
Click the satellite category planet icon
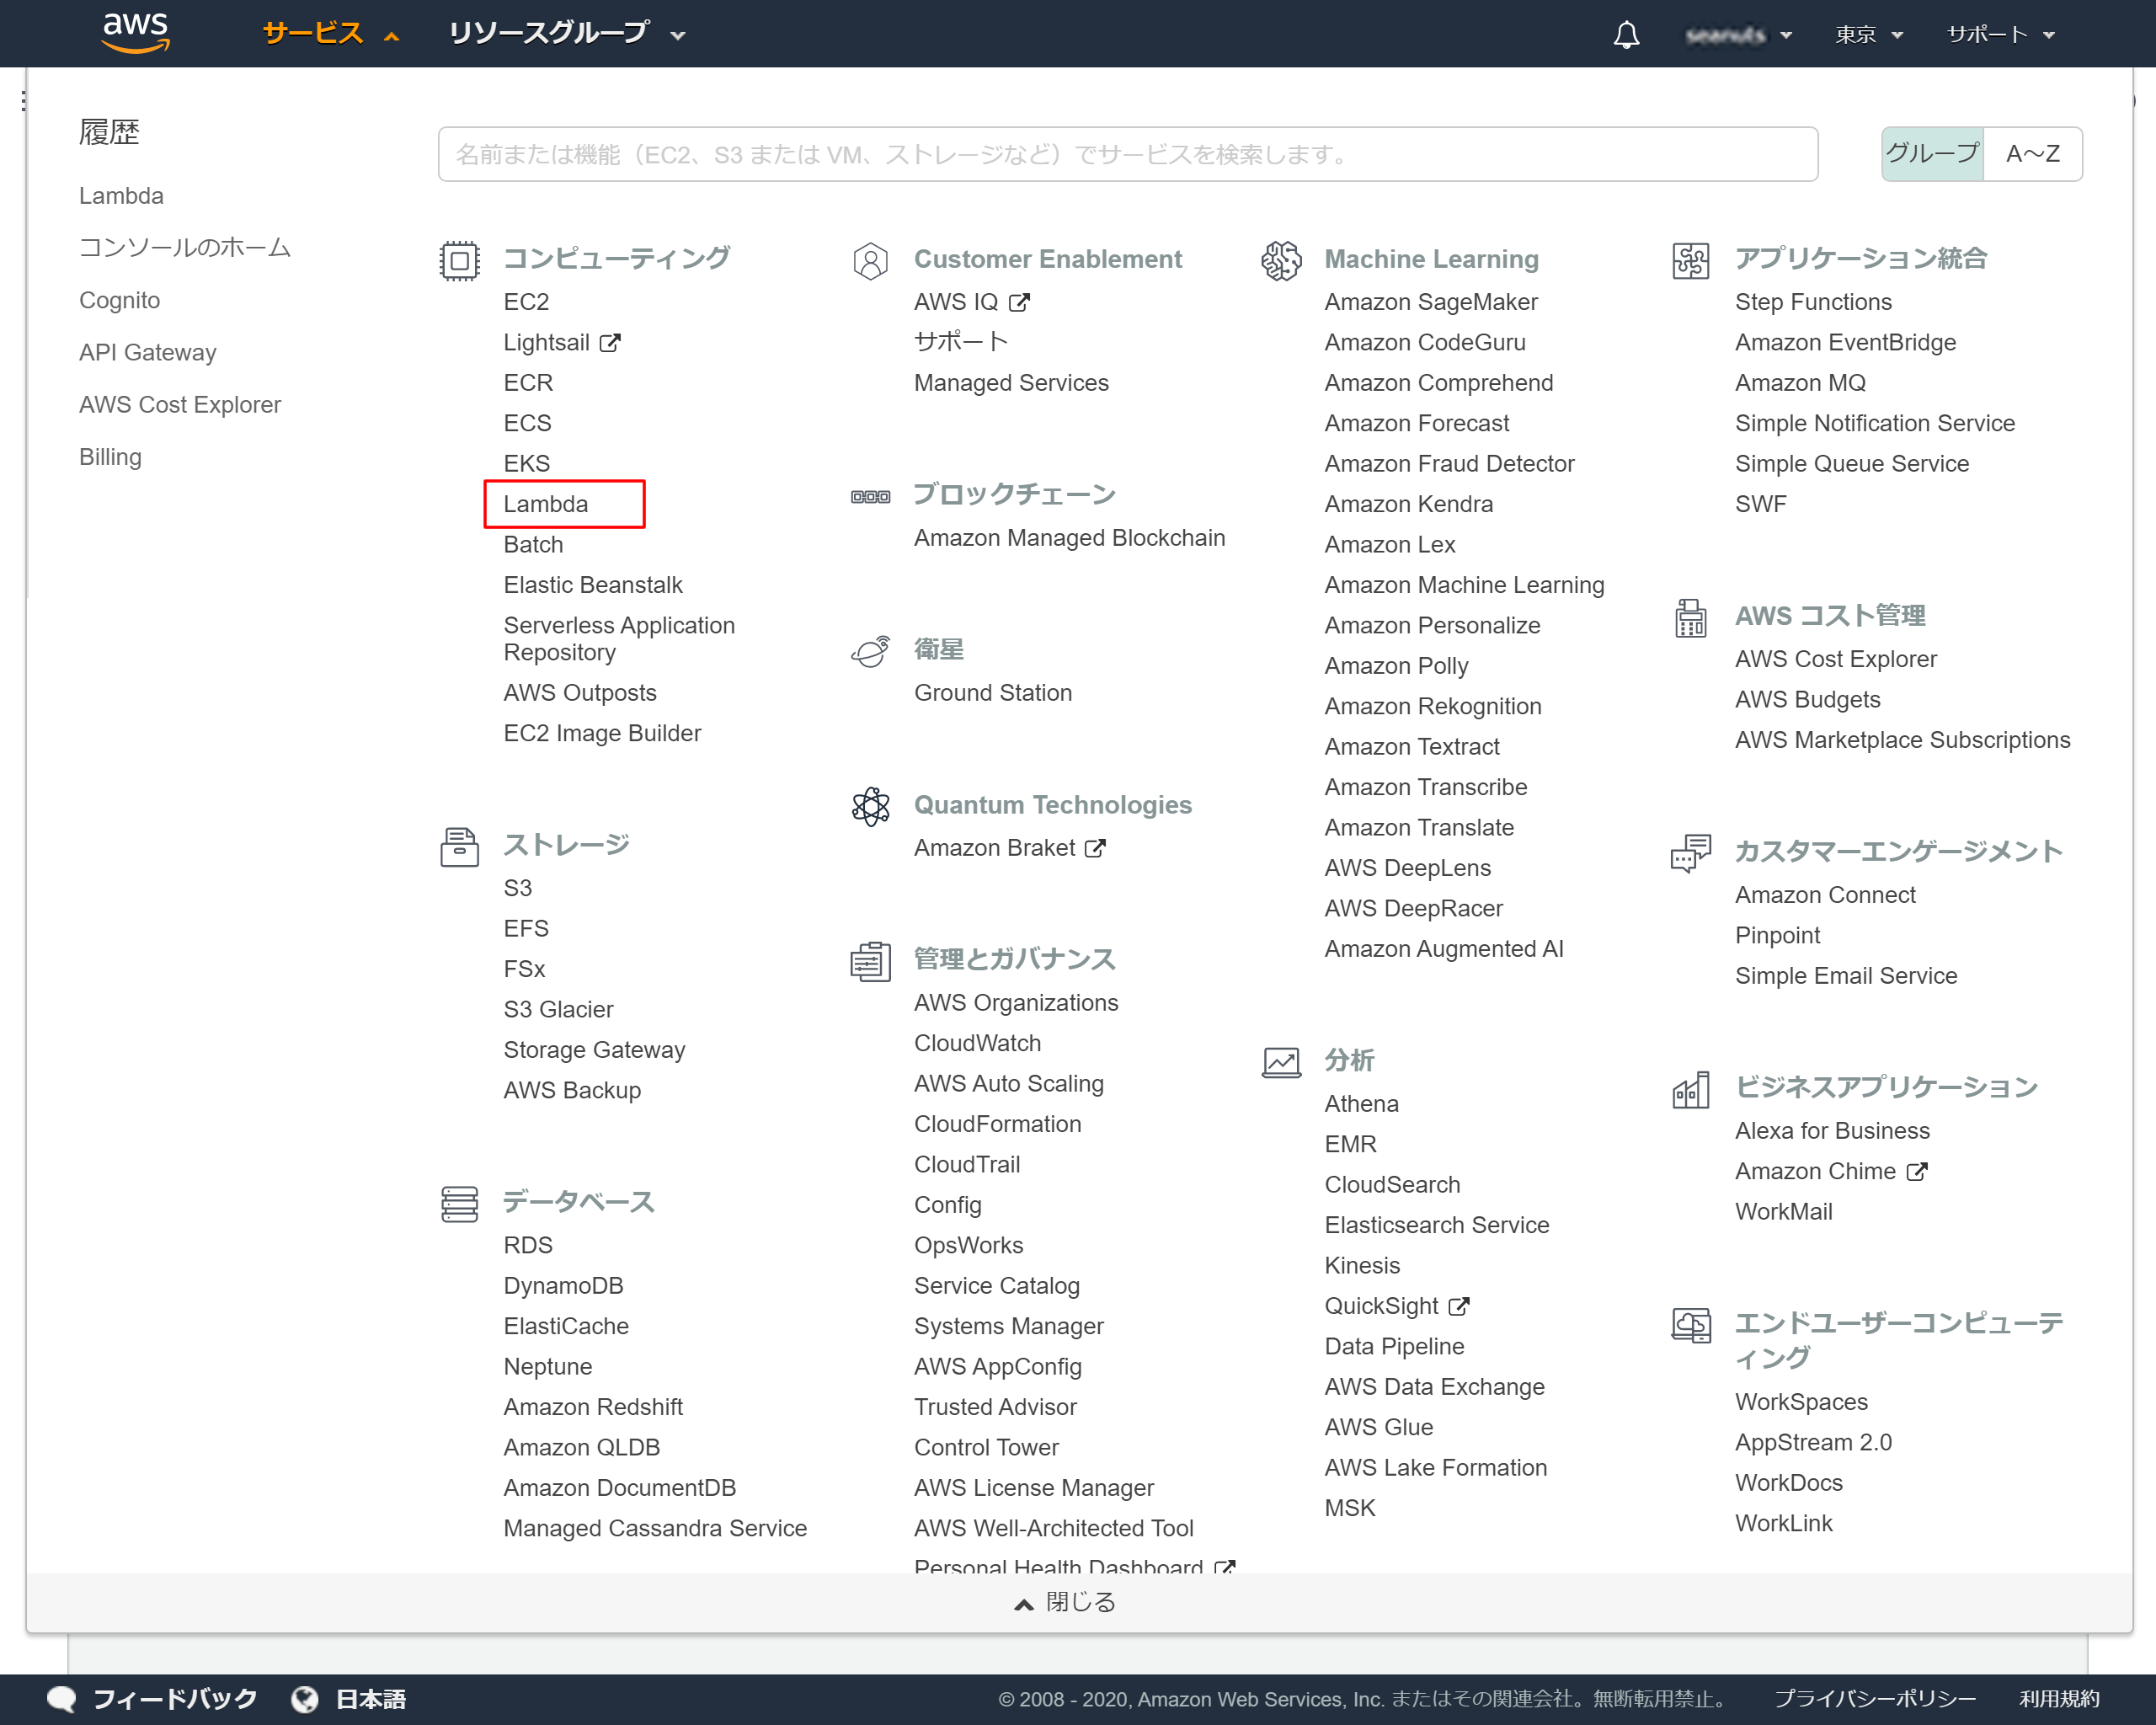(x=870, y=651)
